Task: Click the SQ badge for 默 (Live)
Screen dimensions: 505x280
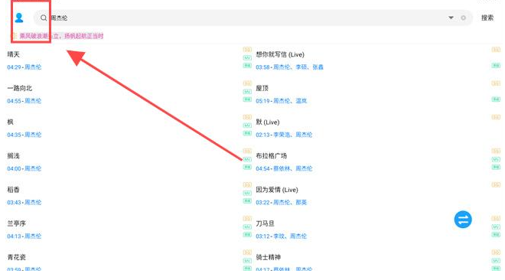Action: [496, 117]
